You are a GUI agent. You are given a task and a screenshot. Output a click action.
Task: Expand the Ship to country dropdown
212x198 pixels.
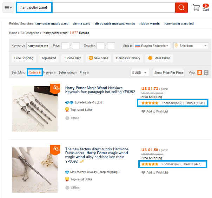(x=152, y=46)
